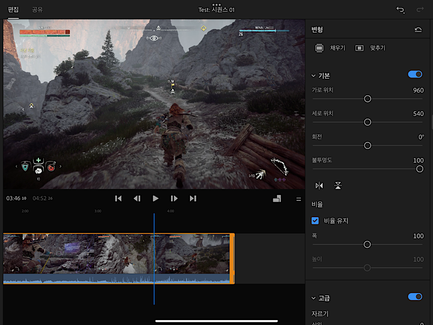The image size is (433, 325).
Task: Click the 폭 value 100
Action: click(x=418, y=236)
